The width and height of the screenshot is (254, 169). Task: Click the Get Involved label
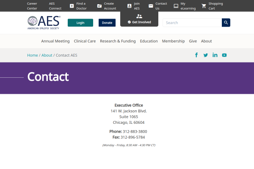(x=141, y=22)
